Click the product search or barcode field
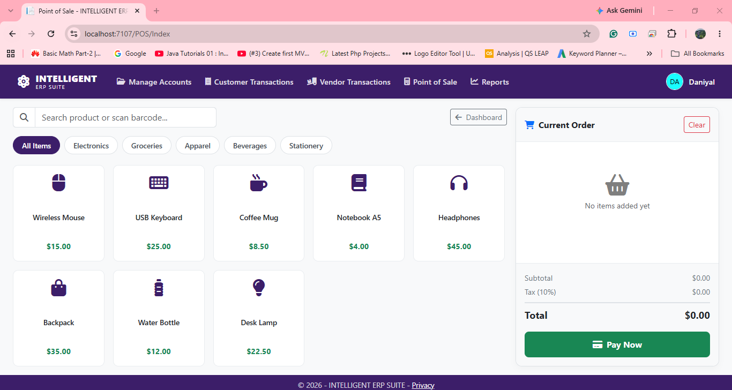The height and width of the screenshot is (390, 732). [x=125, y=117]
